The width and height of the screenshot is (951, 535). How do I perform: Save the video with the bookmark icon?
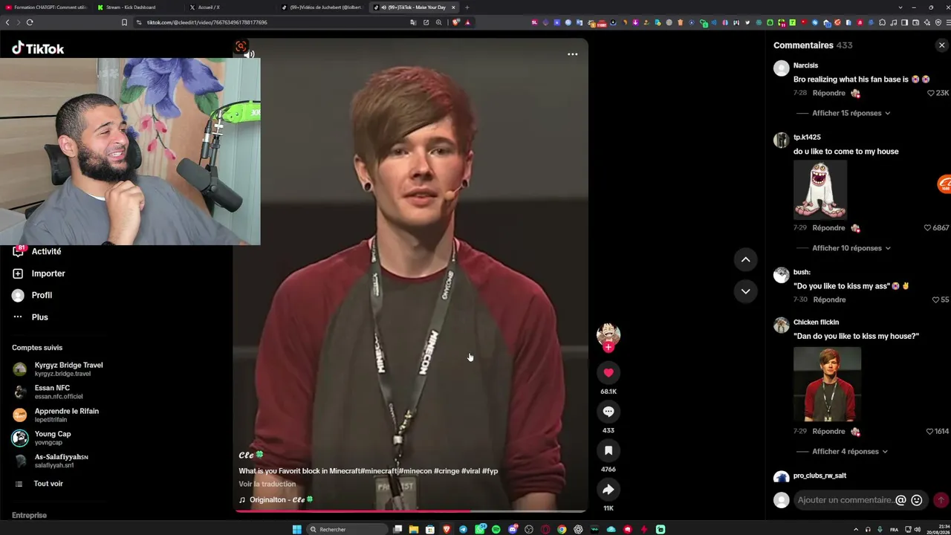tap(608, 450)
